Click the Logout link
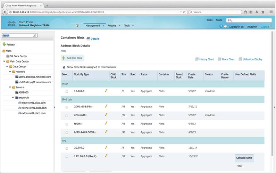The width and height of the screenshot is (276, 173). tap(265, 26)
